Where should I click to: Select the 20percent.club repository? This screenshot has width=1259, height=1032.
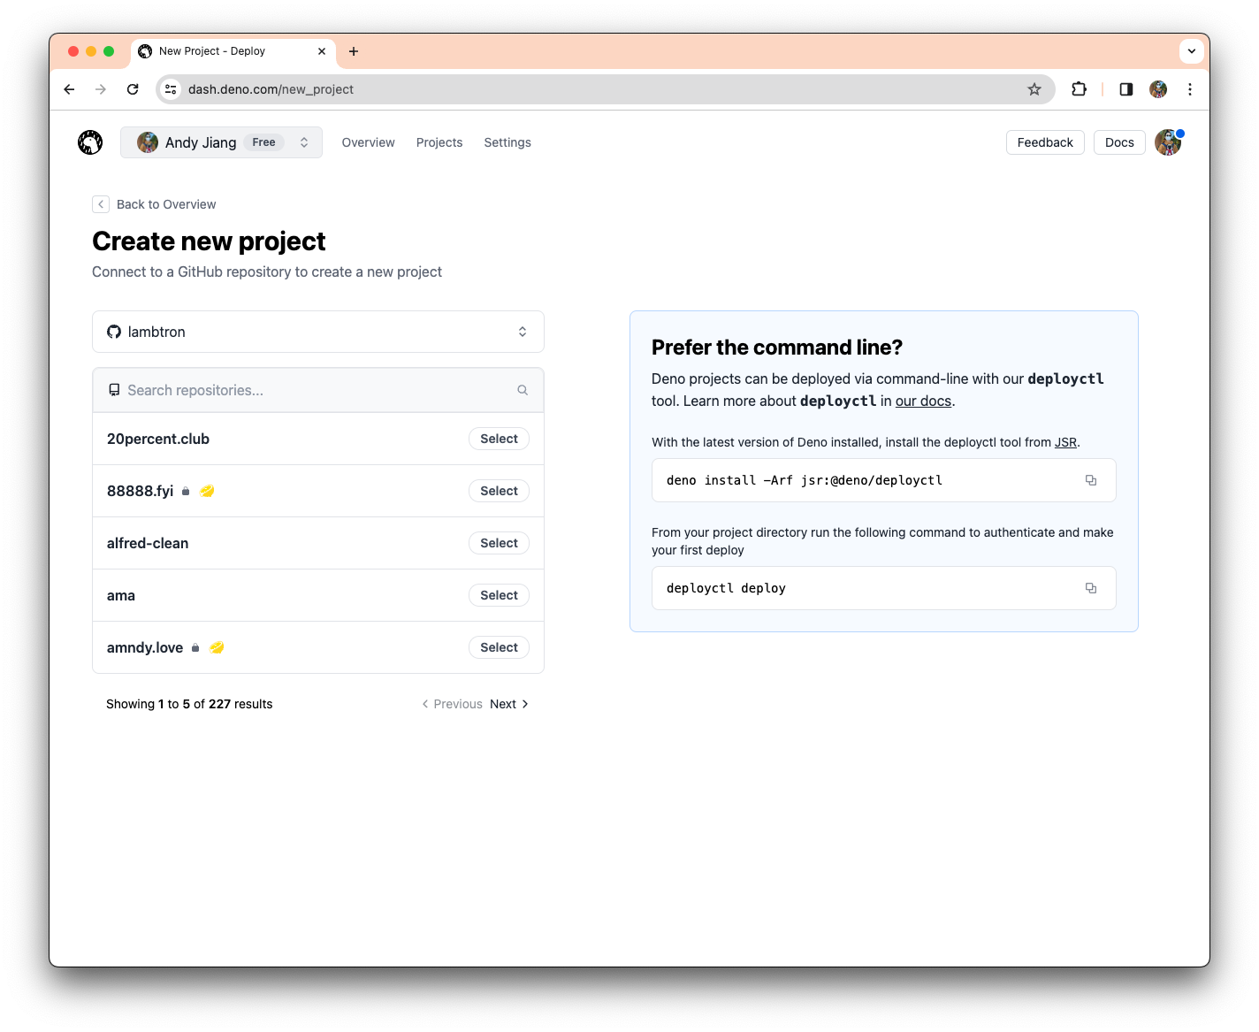(x=498, y=438)
